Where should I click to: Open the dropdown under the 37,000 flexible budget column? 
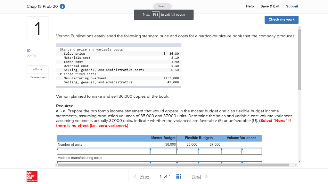[209, 151]
